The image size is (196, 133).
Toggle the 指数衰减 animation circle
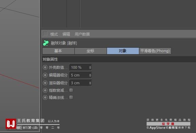45,90
